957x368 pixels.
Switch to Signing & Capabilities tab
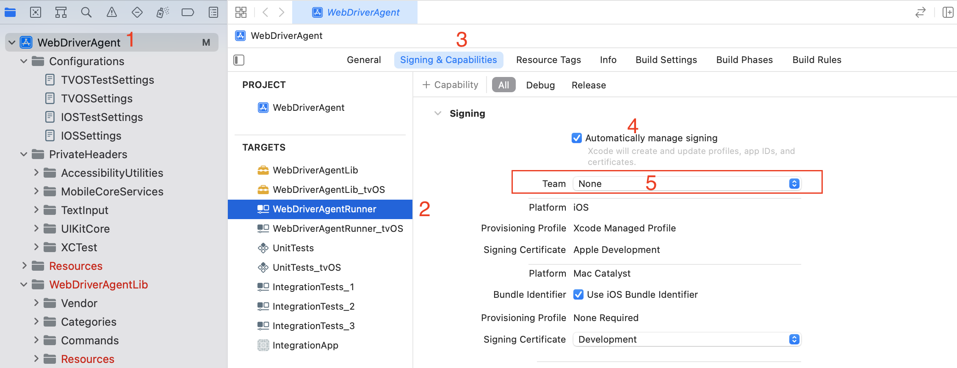point(448,60)
